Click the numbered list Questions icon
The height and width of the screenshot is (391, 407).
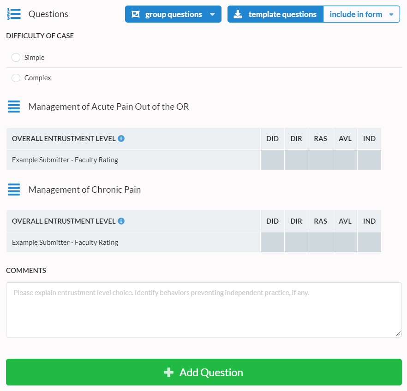(14, 14)
